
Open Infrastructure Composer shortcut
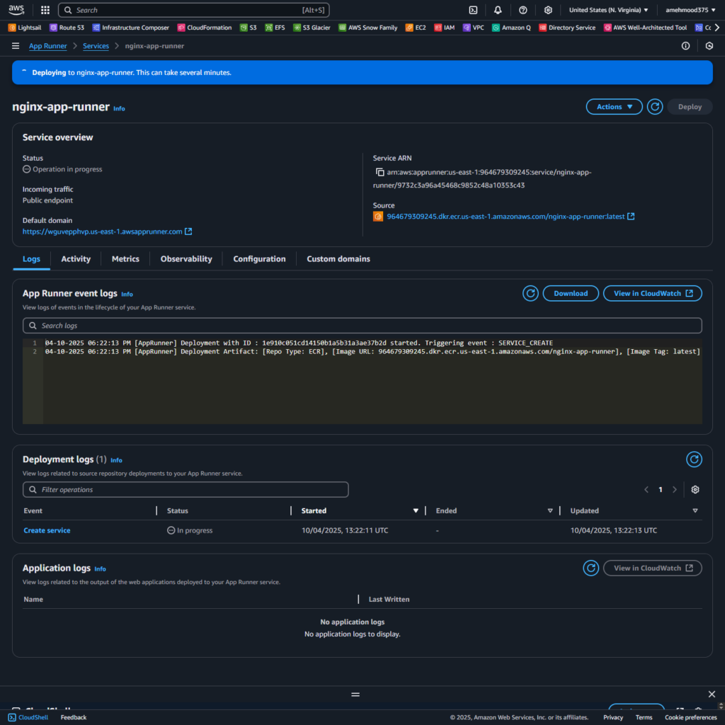tap(131, 28)
